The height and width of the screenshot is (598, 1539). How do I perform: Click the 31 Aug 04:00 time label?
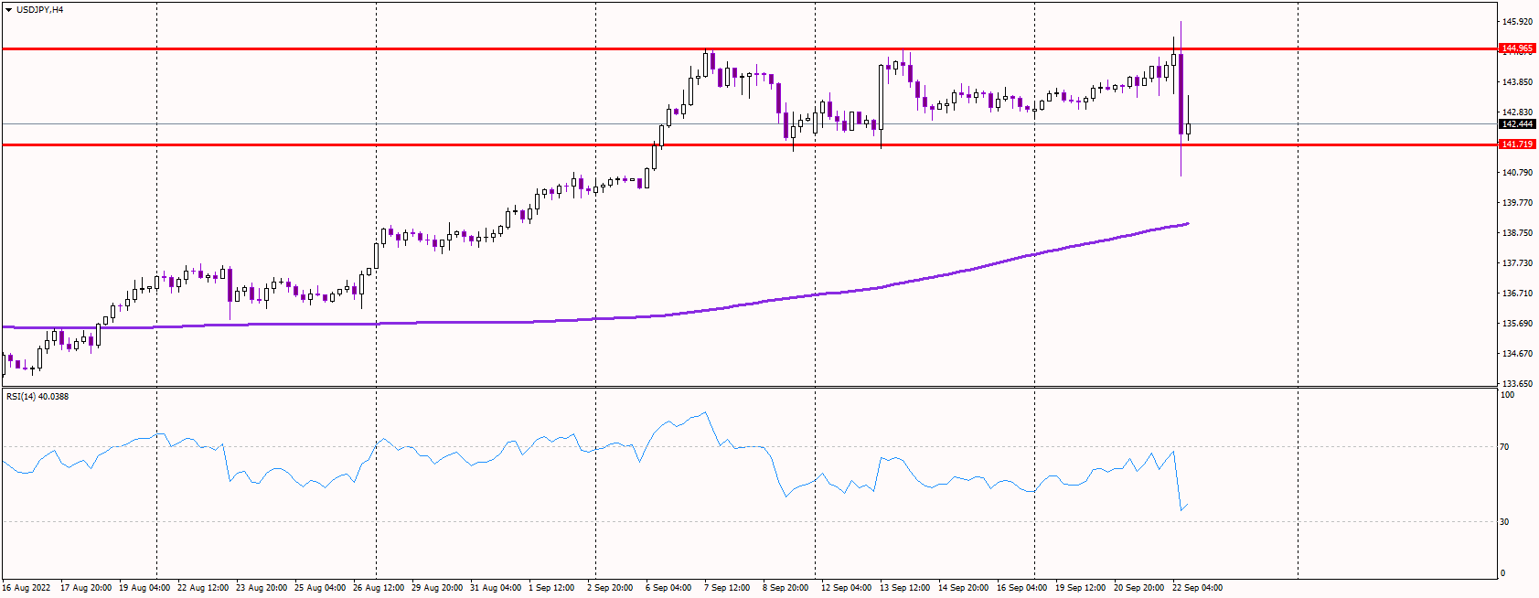496,588
